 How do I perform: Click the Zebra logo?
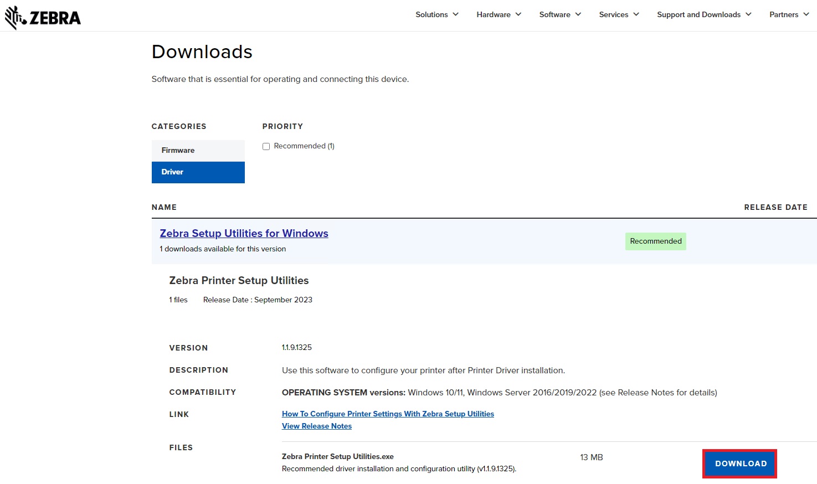pyautogui.click(x=43, y=18)
